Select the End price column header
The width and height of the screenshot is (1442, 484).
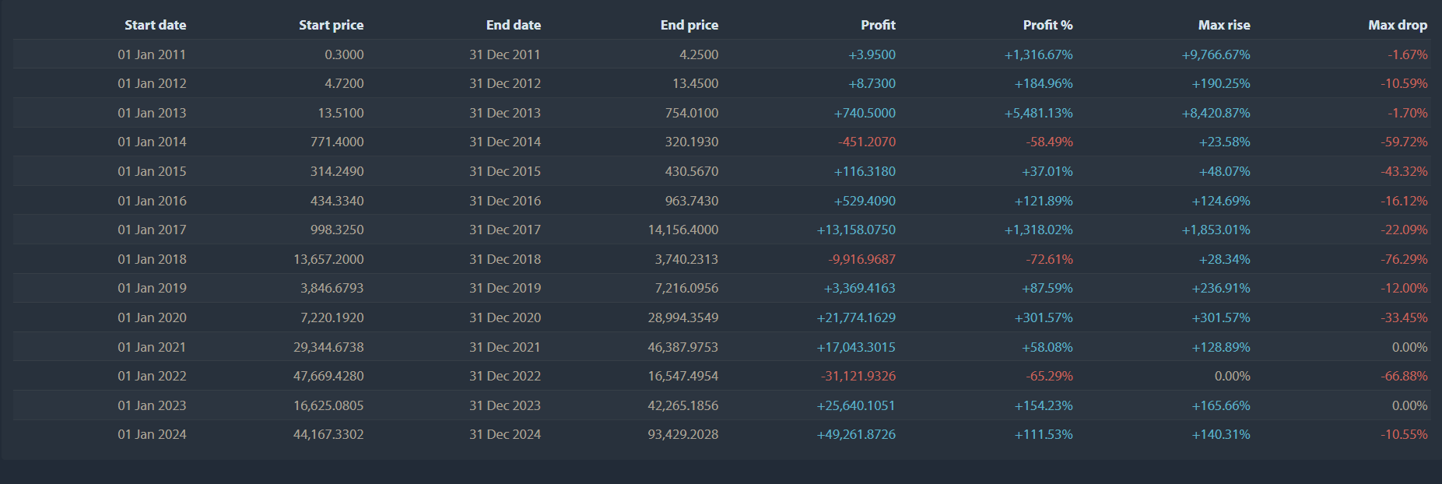coord(689,25)
